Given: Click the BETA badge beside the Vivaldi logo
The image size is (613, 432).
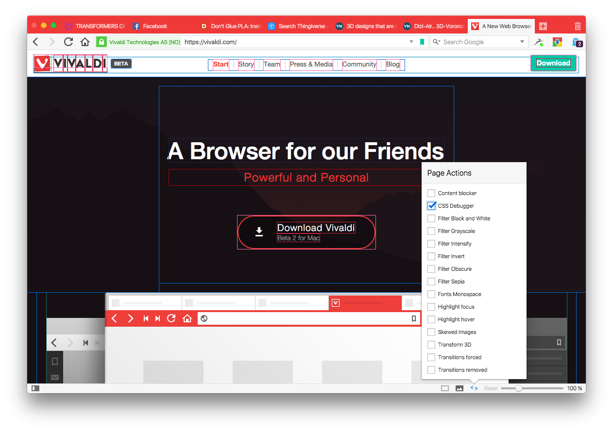Looking at the screenshot, I should (121, 64).
